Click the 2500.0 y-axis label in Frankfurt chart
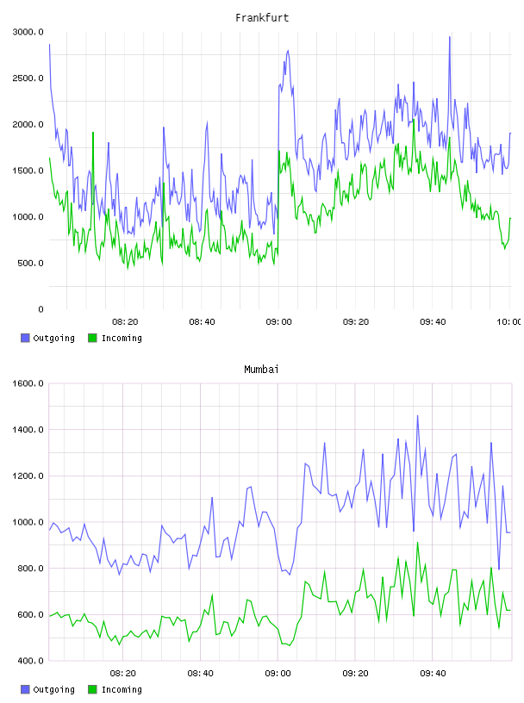This screenshot has height=703, width=524. click(x=28, y=78)
